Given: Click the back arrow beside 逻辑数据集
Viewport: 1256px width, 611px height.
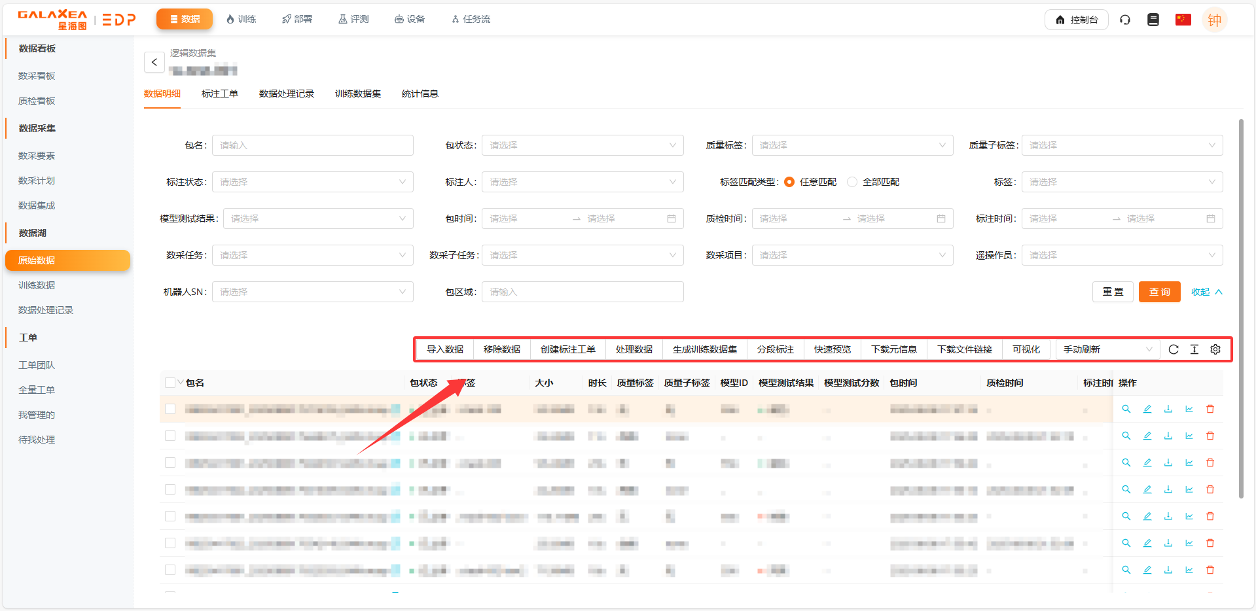Looking at the screenshot, I should coord(154,62).
